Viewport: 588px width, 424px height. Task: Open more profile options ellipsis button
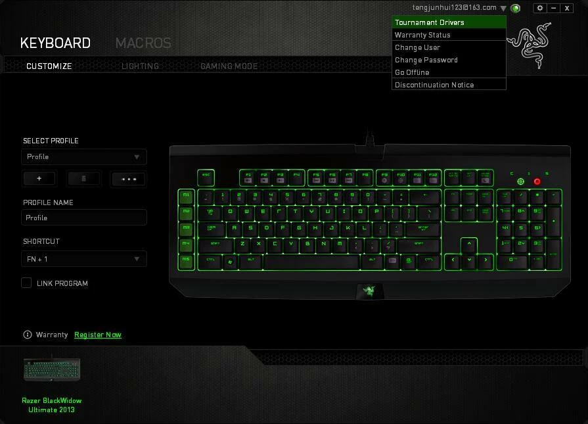(x=129, y=179)
